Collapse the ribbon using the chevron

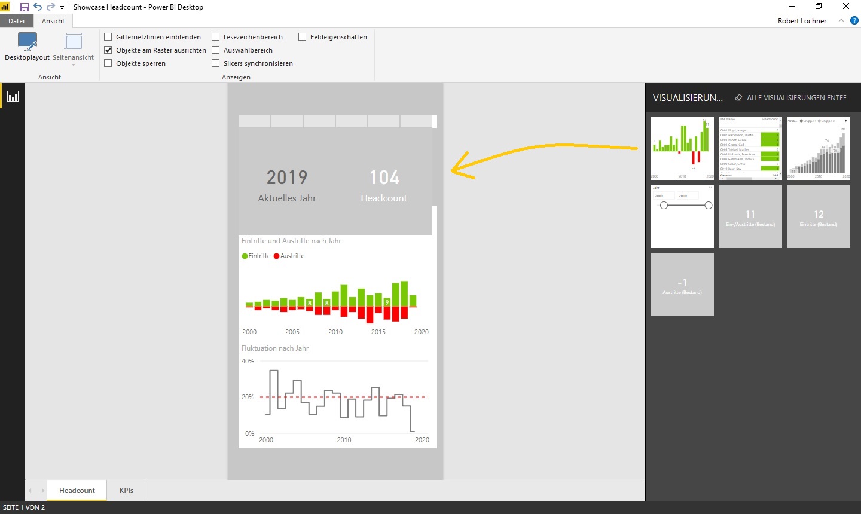point(841,20)
